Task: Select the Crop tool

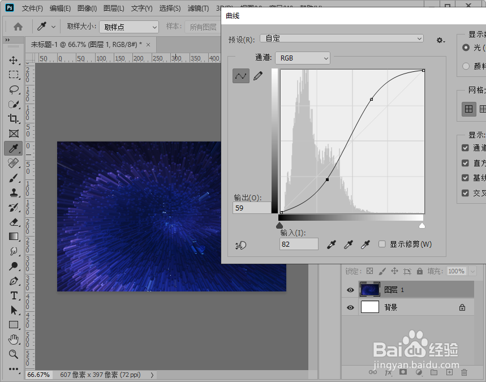Action: pyautogui.click(x=14, y=119)
